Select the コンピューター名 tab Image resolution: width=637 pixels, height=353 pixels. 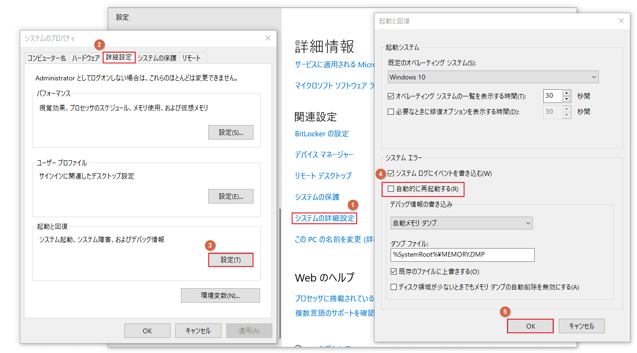pyautogui.click(x=47, y=57)
